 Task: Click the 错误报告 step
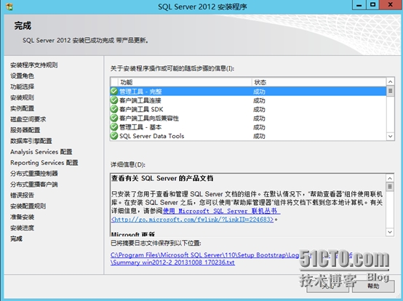pos(22,195)
